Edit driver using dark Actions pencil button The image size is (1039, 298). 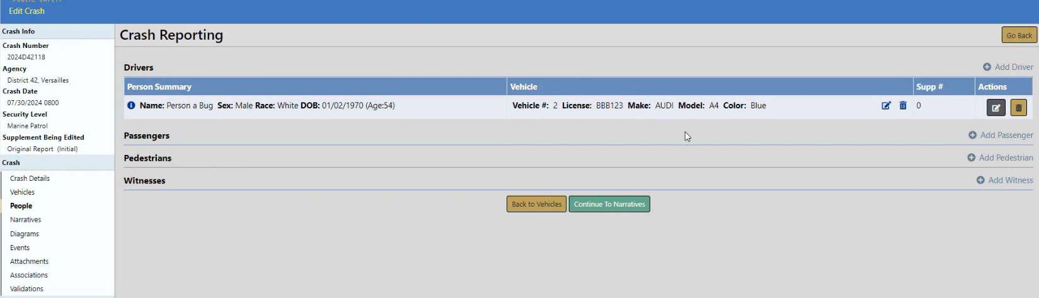point(996,108)
